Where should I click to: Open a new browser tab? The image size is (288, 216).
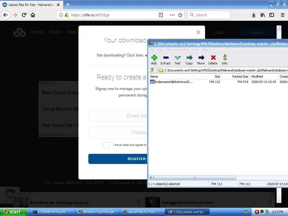tap(67, 4)
